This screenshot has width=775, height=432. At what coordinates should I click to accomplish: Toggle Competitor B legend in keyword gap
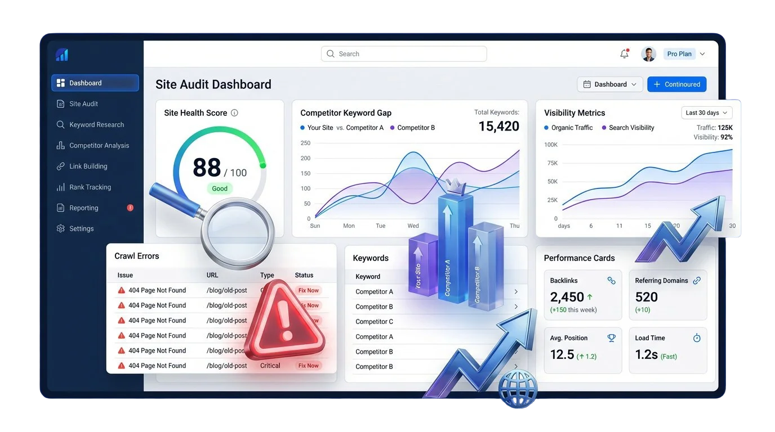(412, 128)
